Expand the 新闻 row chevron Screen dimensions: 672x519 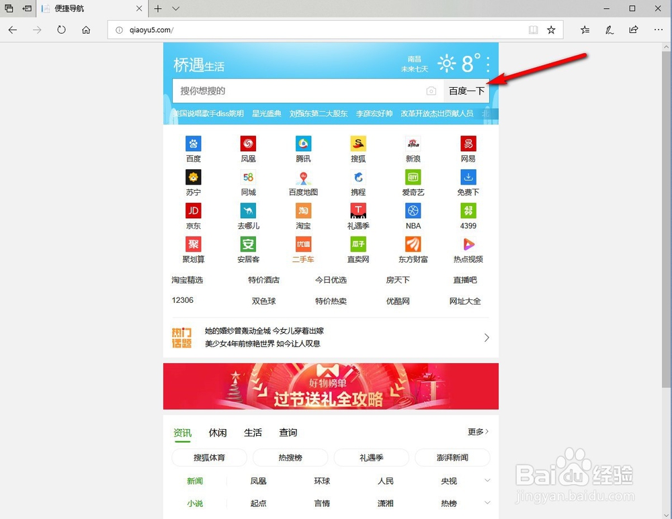click(x=487, y=481)
